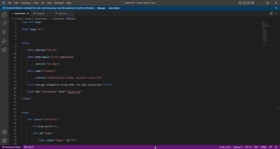Open the Source Control view
The width and height of the screenshot is (280, 149).
(4, 32)
